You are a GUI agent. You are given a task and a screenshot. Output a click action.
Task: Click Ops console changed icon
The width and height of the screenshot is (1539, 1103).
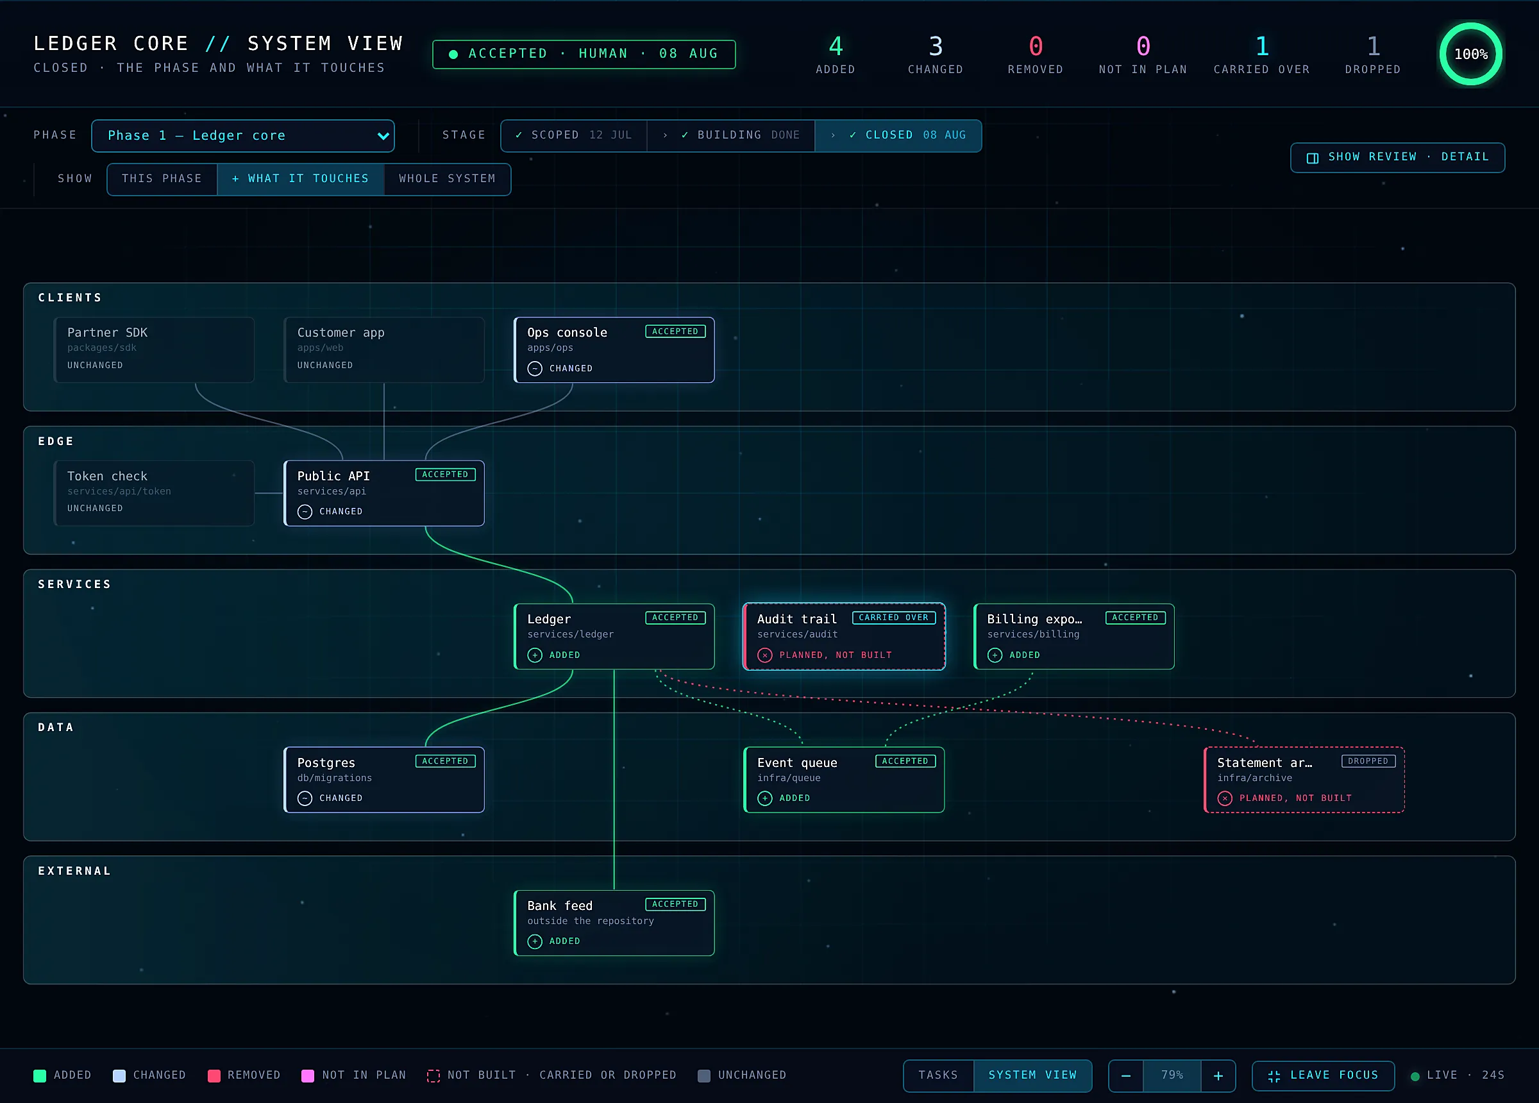(535, 369)
